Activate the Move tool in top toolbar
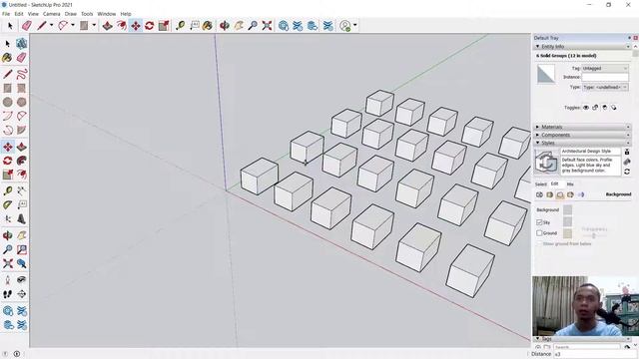The image size is (639, 359). (136, 26)
